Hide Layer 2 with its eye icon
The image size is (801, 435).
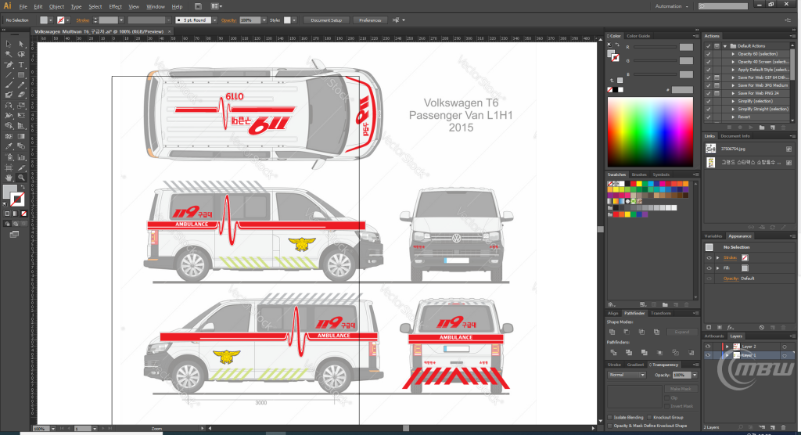[708, 347]
